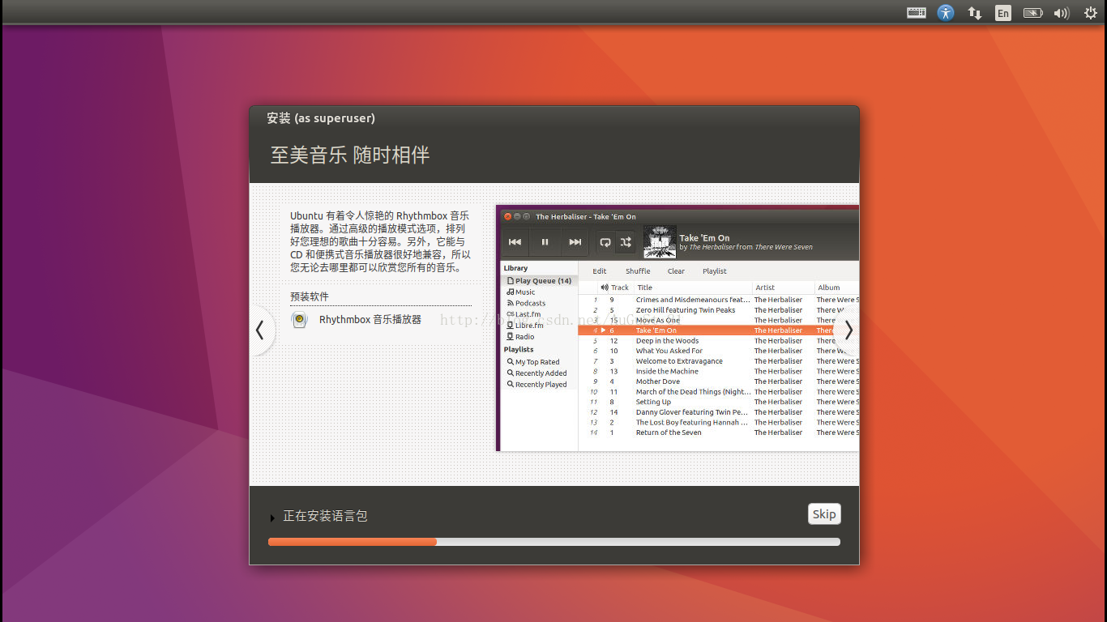The width and height of the screenshot is (1107, 622).
Task: Click the Rhythmbox app icon under 预装软件
Action: coord(300,320)
